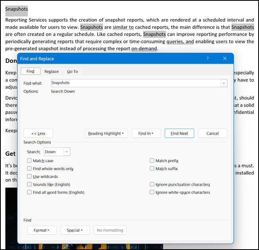The height and width of the screenshot is (250, 259).
Task: Switch to the Replace tab
Action: point(51,72)
